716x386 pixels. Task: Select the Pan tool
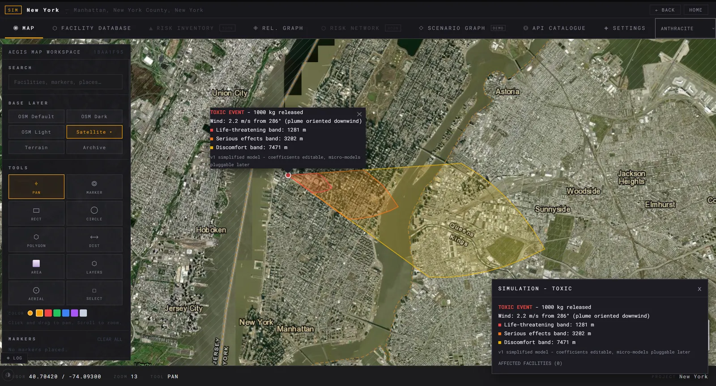tap(36, 187)
